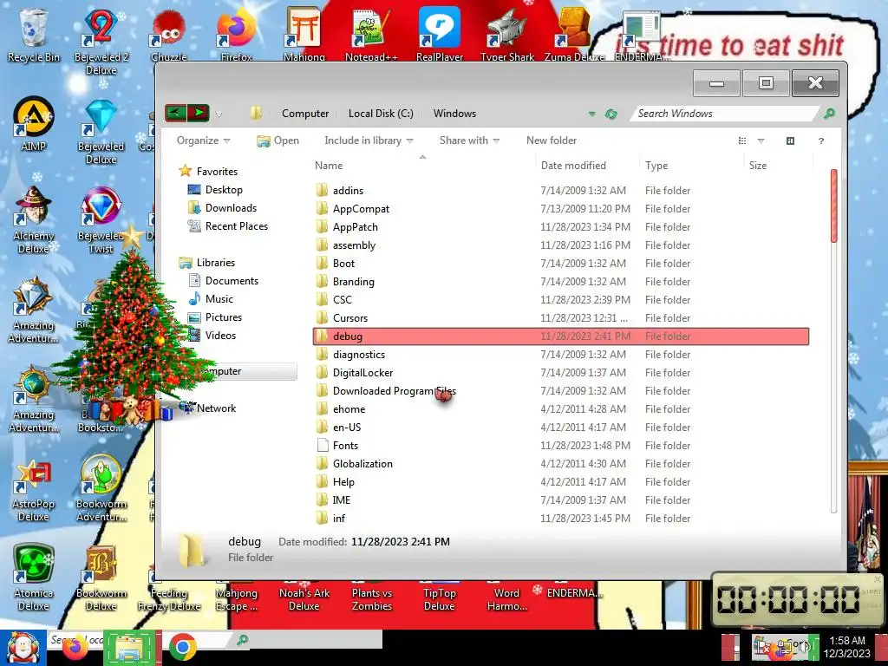Image resolution: width=888 pixels, height=666 pixels.
Task: Sort by the Name column header
Action: [x=422, y=166]
